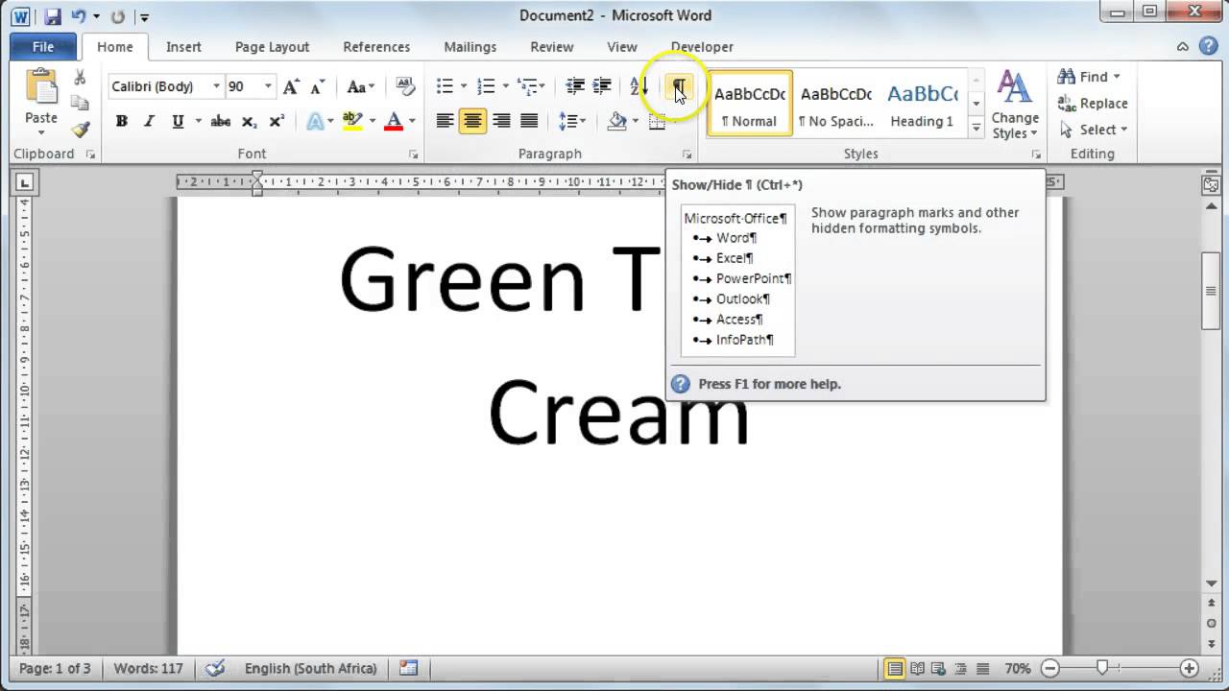Switch to Print Layout view
This screenshot has height=691, width=1229.
tap(895, 668)
